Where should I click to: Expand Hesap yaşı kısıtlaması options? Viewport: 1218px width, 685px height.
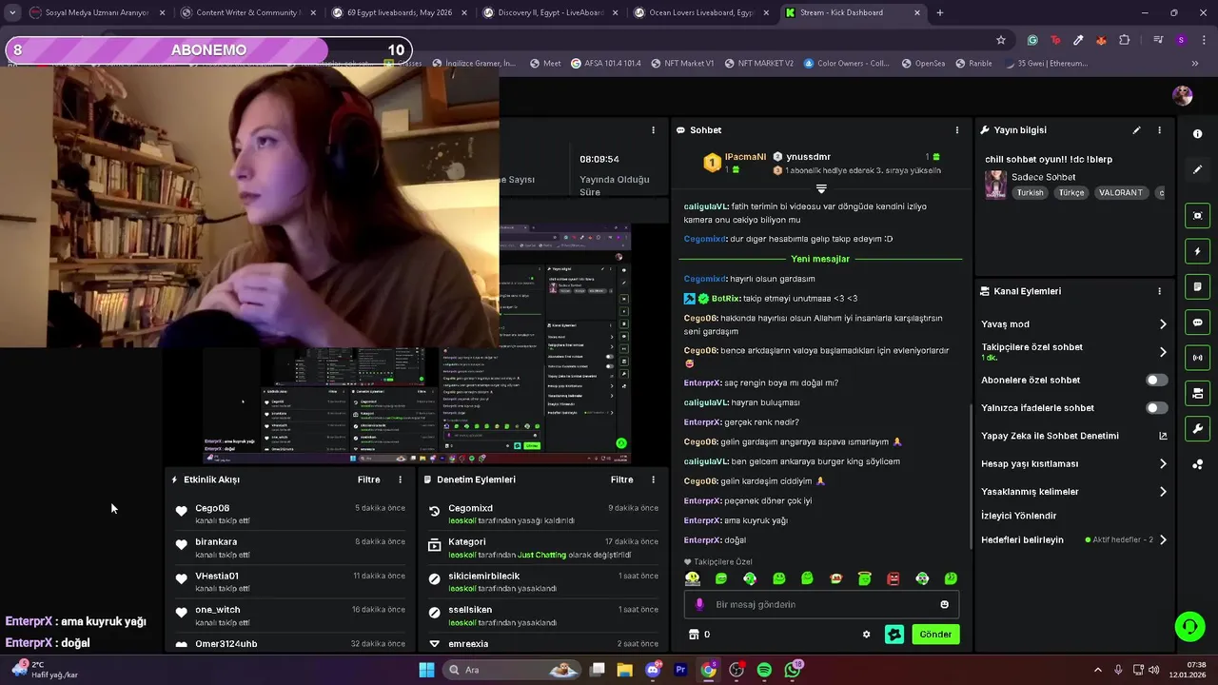[1163, 464]
